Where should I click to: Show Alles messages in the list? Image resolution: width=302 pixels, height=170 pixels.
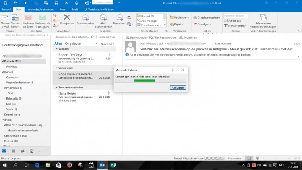(58, 43)
